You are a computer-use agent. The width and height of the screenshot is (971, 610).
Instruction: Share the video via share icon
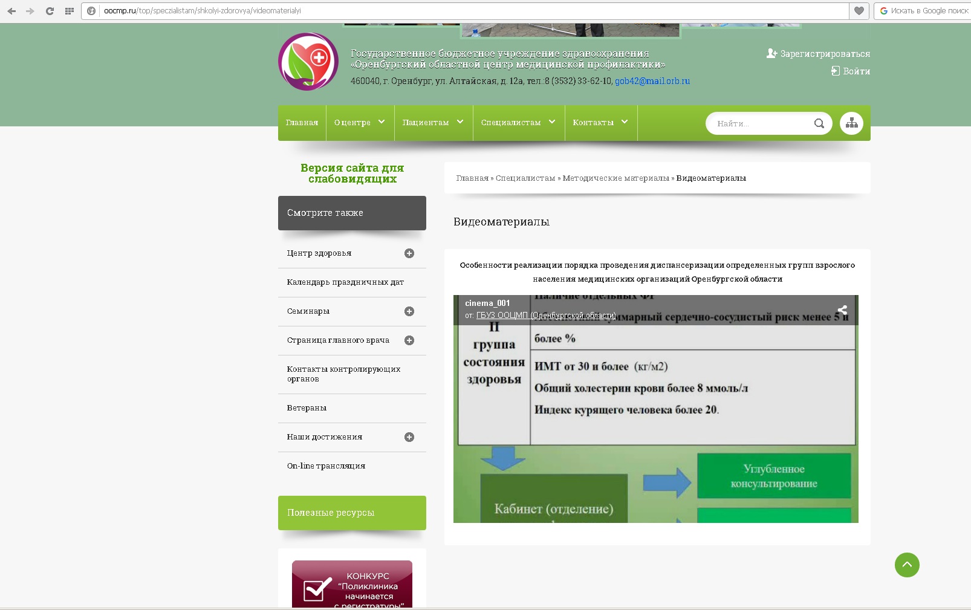click(x=842, y=310)
